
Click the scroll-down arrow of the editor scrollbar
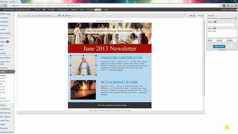click(x=204, y=109)
